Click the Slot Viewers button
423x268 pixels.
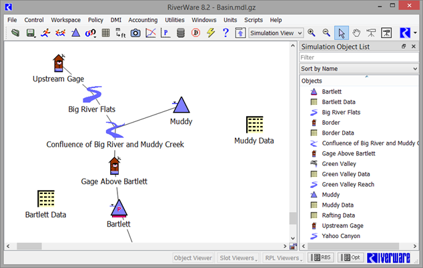[x=238, y=258]
